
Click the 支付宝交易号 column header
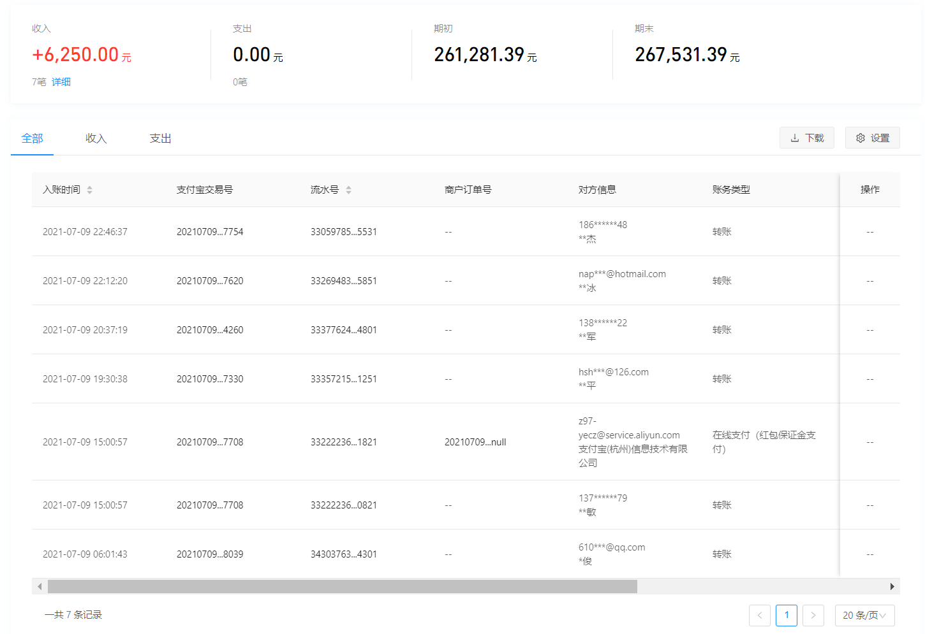(205, 190)
